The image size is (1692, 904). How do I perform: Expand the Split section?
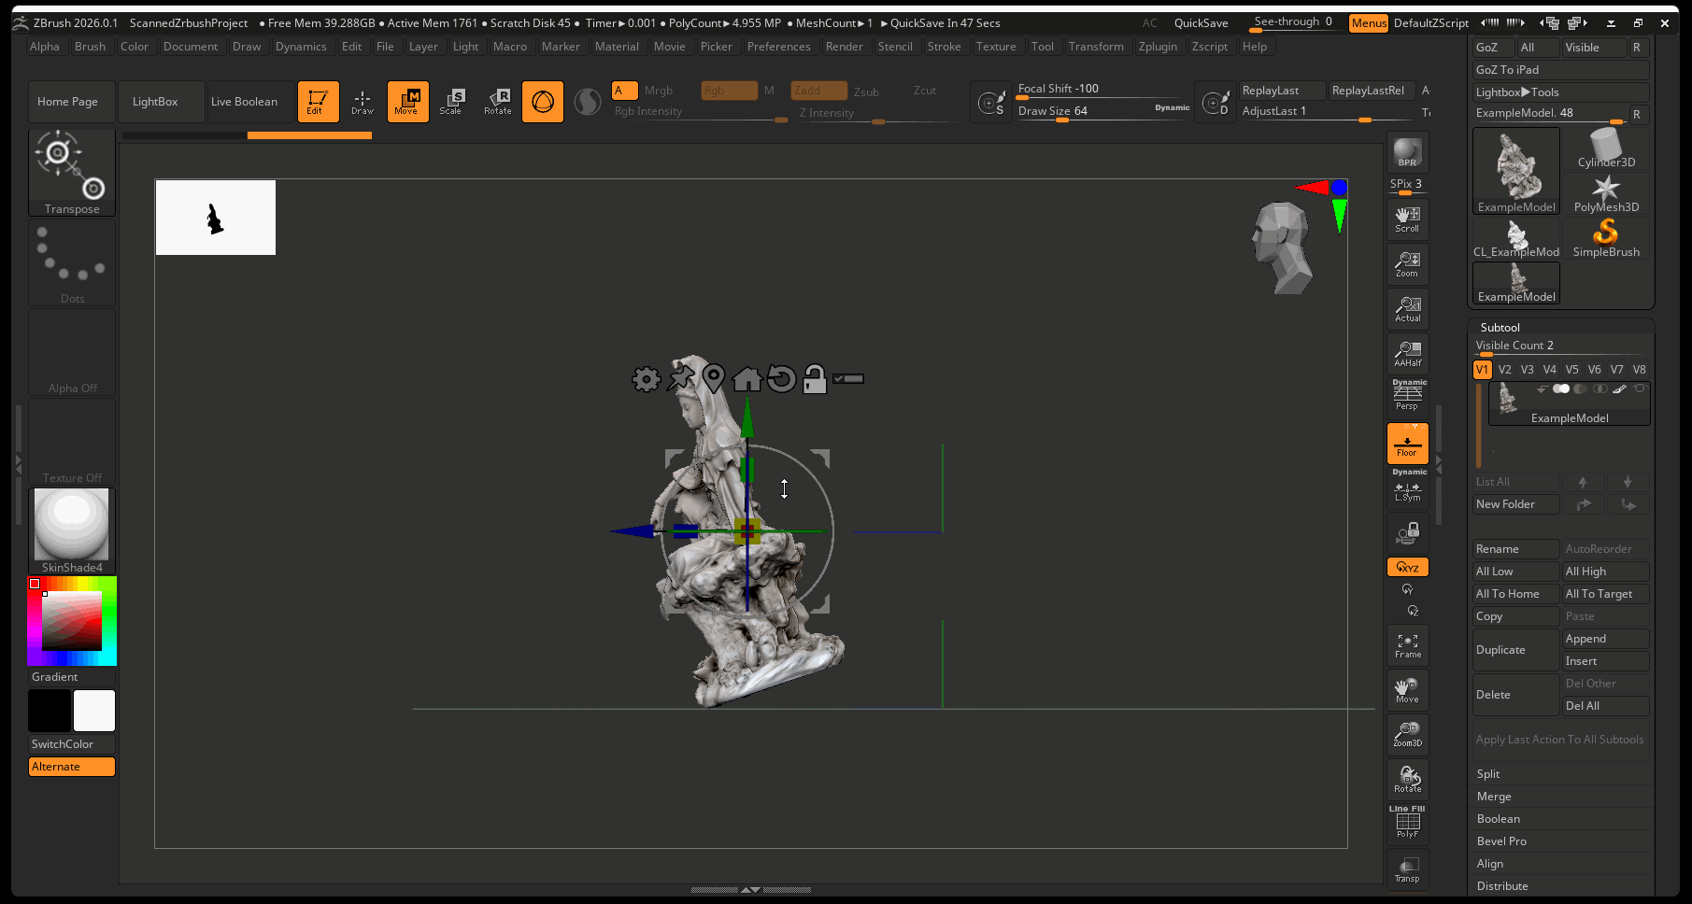tap(1488, 774)
